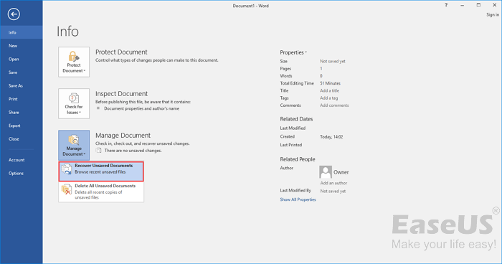Click the Owner author avatar picture
This screenshot has width=502, height=264.
326,172
